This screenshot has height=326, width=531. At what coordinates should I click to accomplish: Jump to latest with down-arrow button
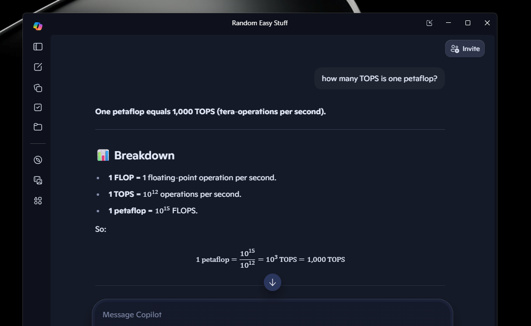[x=272, y=282]
